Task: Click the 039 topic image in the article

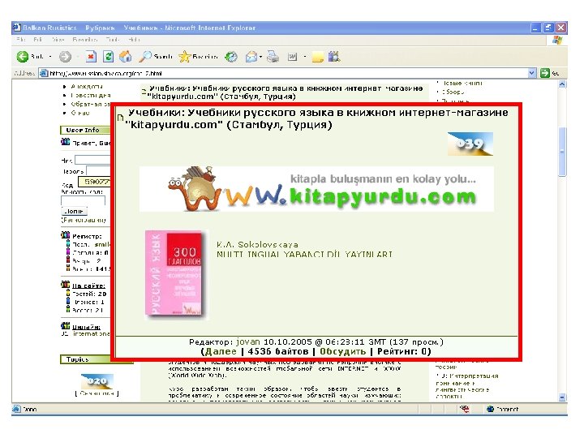Action: coord(470,144)
